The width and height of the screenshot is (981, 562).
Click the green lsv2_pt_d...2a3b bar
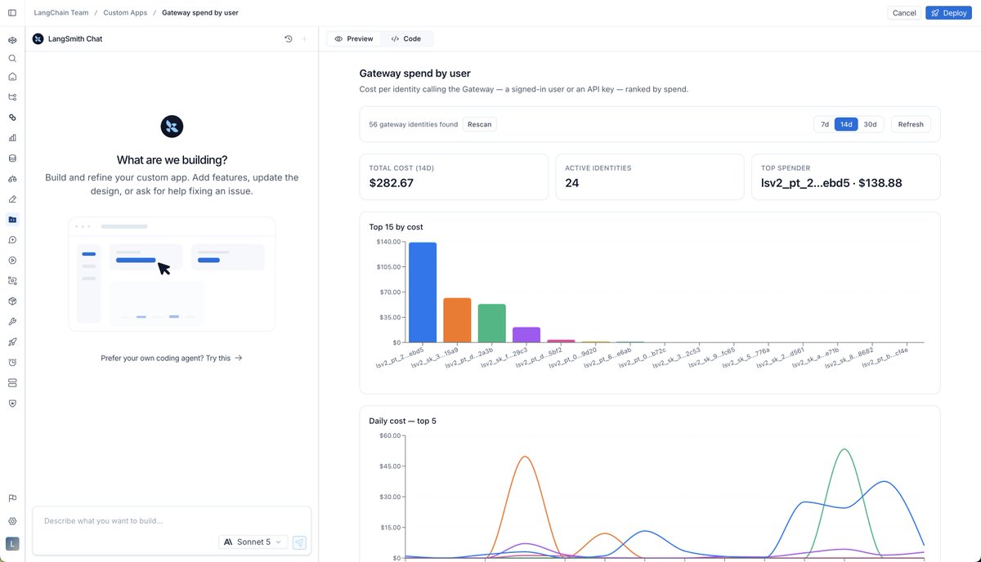pos(491,323)
